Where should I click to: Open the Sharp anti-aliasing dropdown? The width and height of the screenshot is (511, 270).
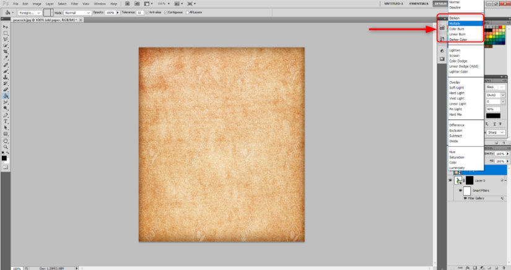coord(496,132)
